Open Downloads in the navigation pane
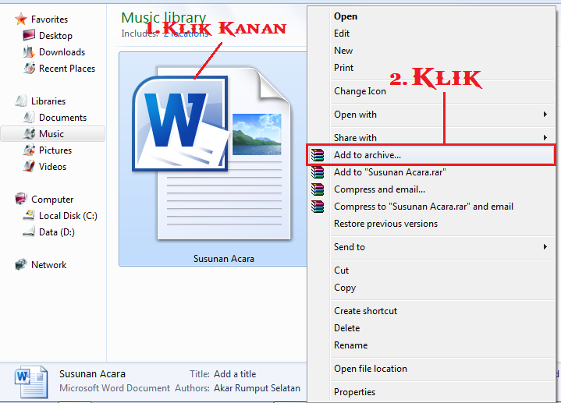 [62, 52]
